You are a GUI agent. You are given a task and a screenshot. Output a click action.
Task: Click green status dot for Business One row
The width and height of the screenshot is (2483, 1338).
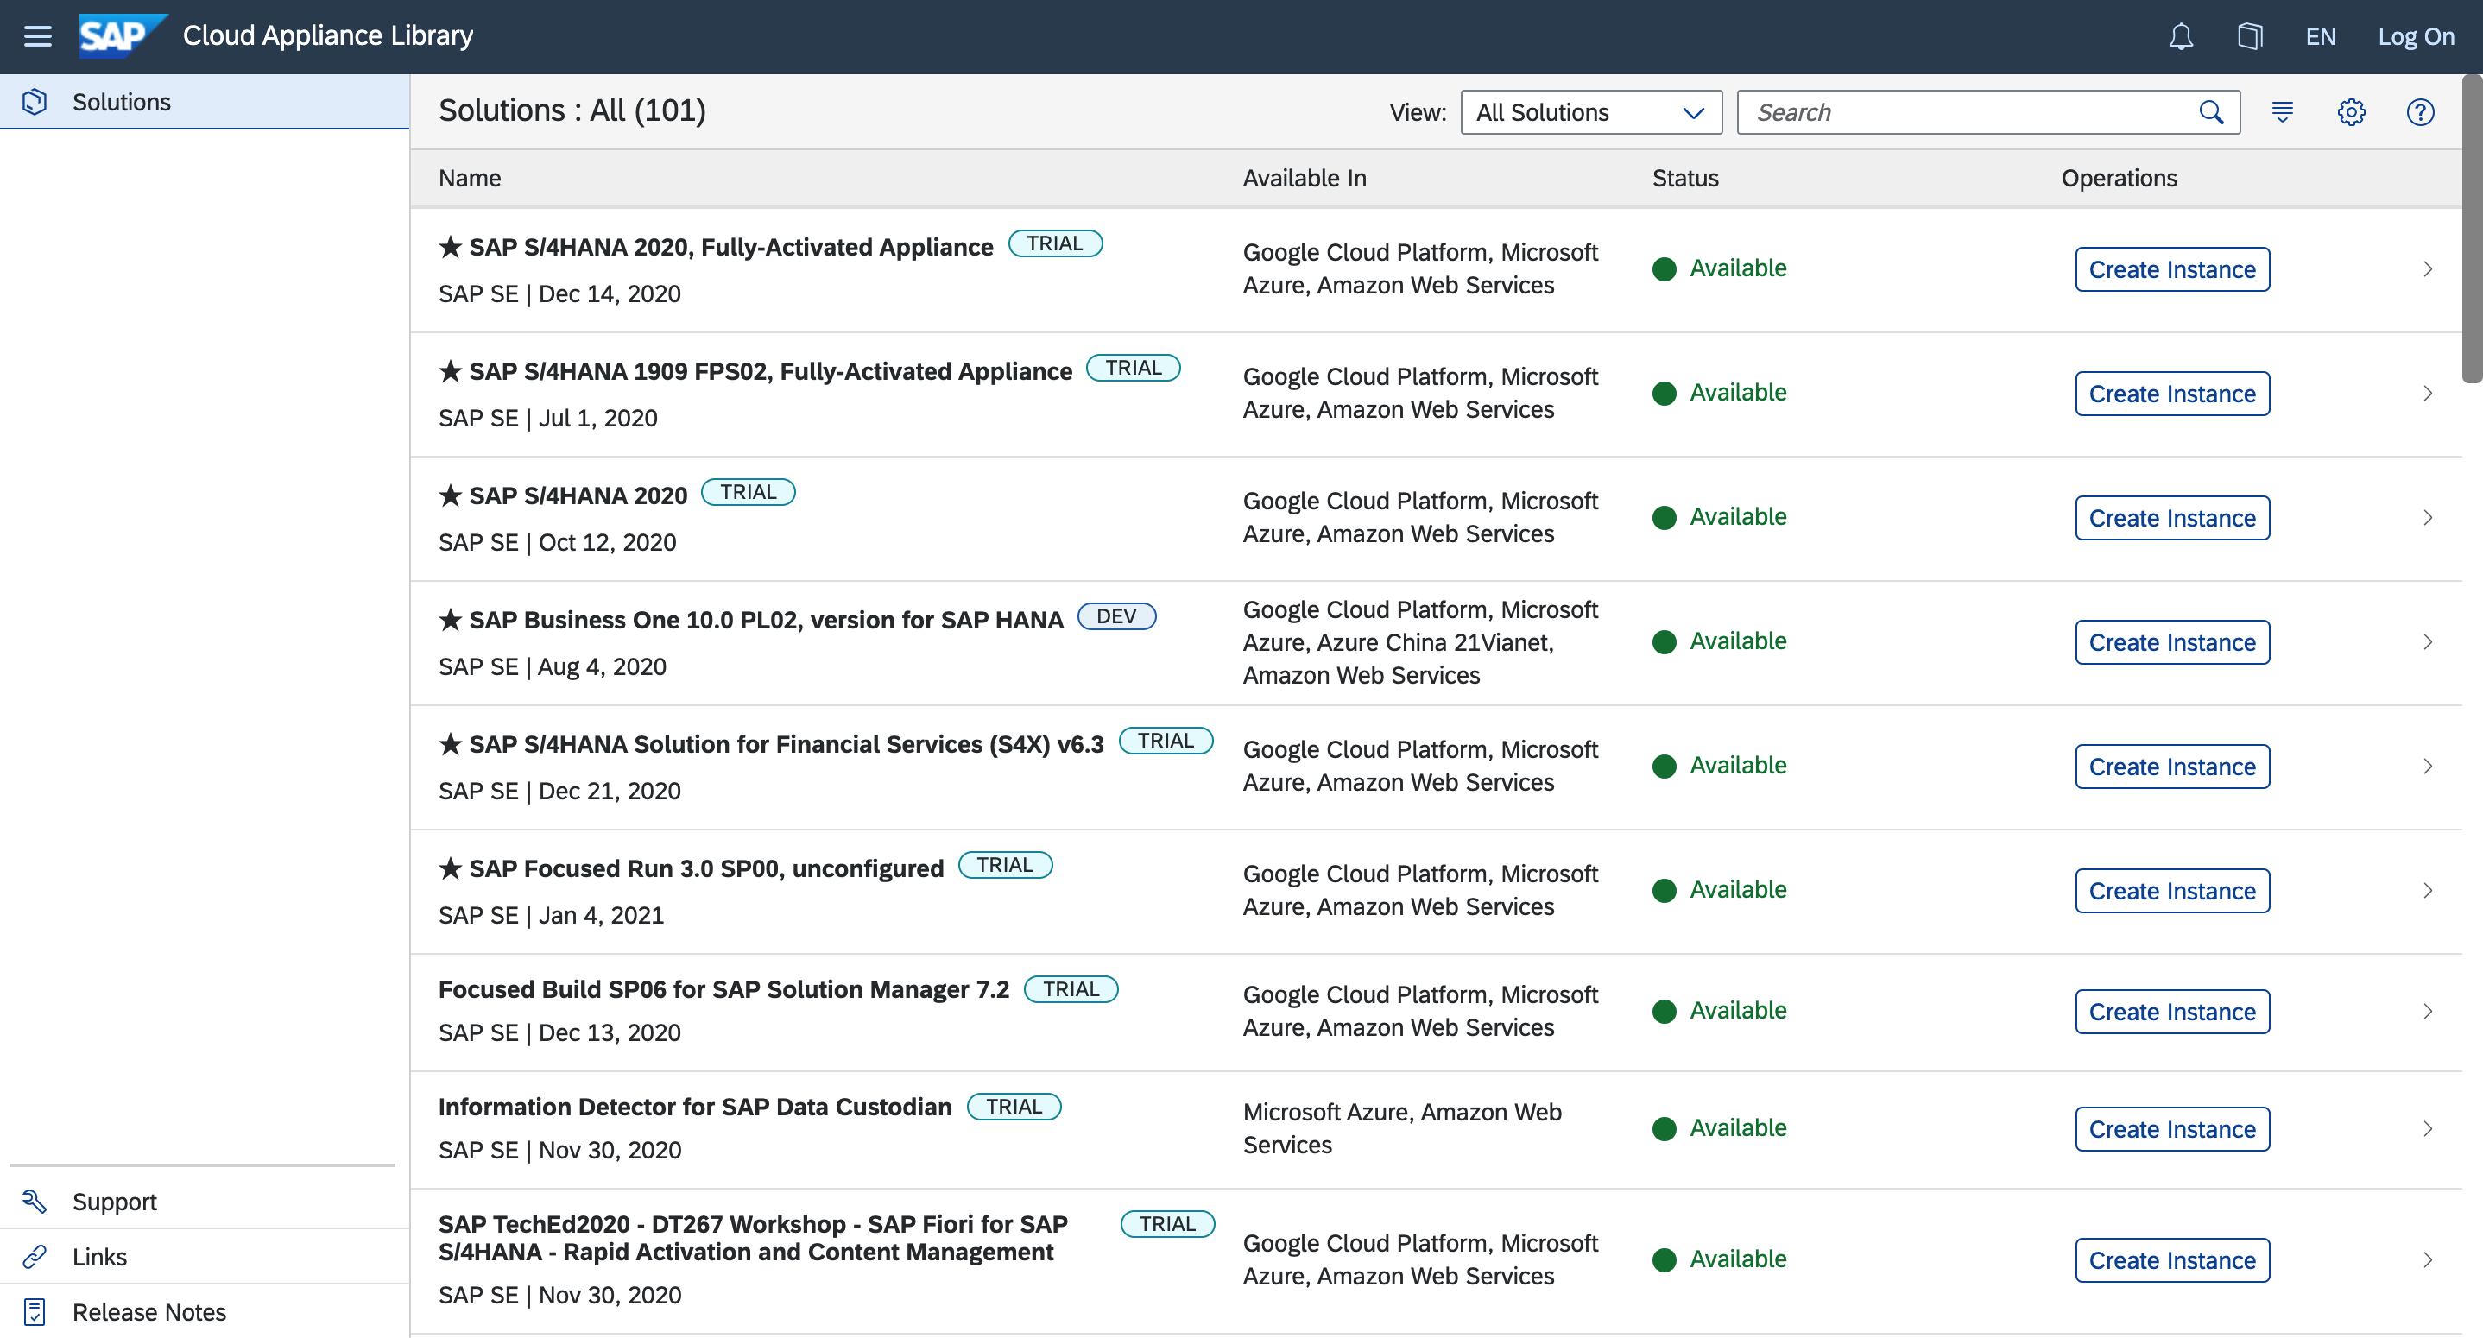point(1664,643)
